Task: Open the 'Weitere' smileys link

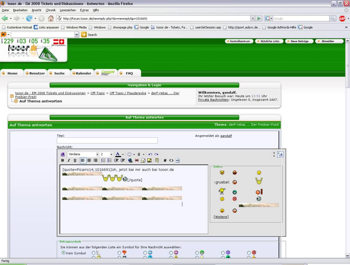Action: point(221,217)
